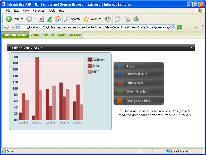This screenshot has height=155, width=206.
Task: Click the Mail icon
Action: tap(117, 19)
